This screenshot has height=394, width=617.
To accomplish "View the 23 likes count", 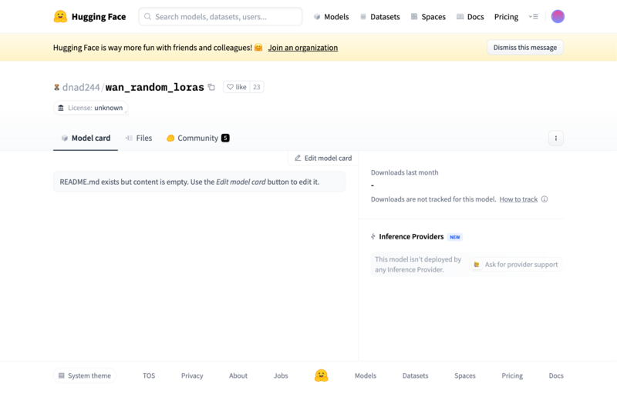I will coord(257,87).
